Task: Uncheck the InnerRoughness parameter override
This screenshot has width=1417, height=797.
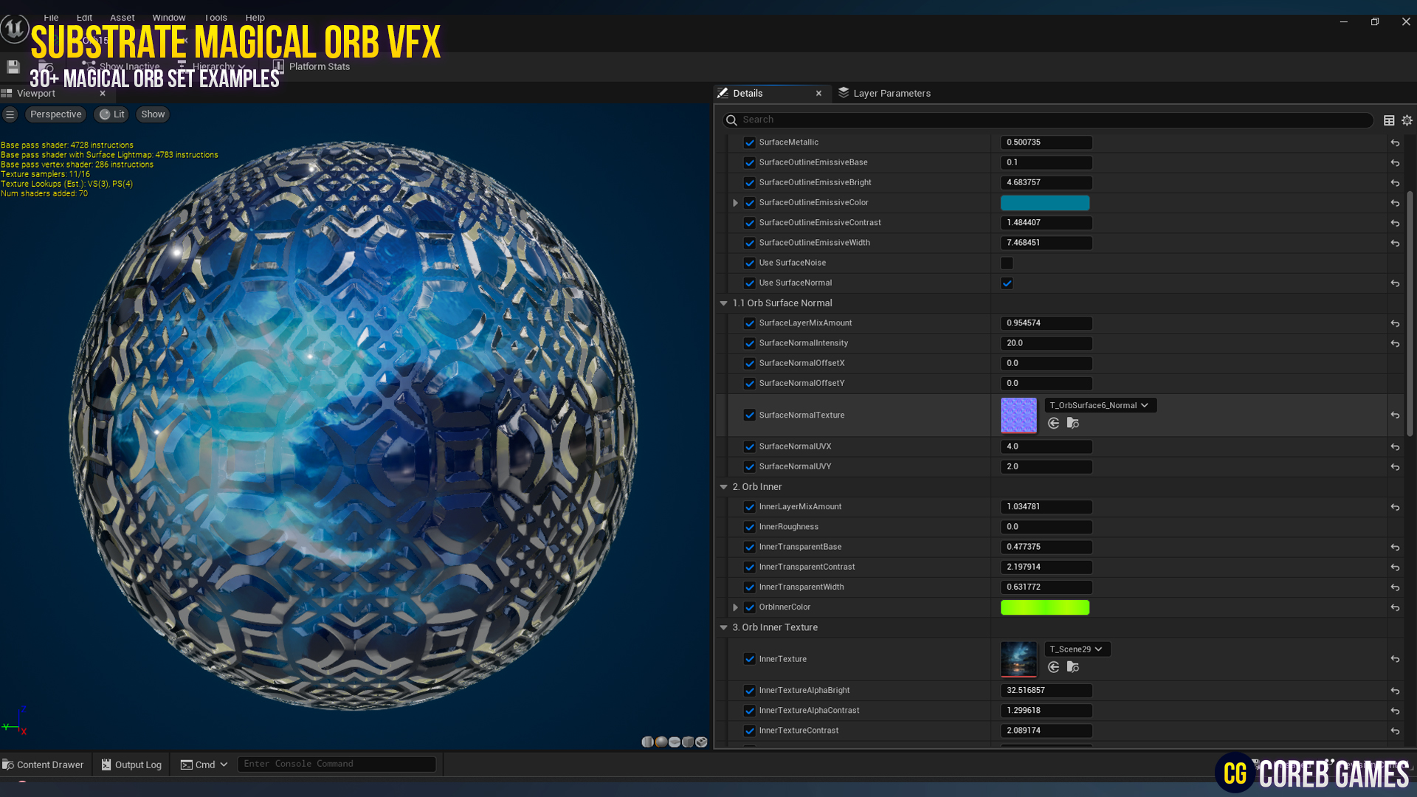Action: pos(750,527)
